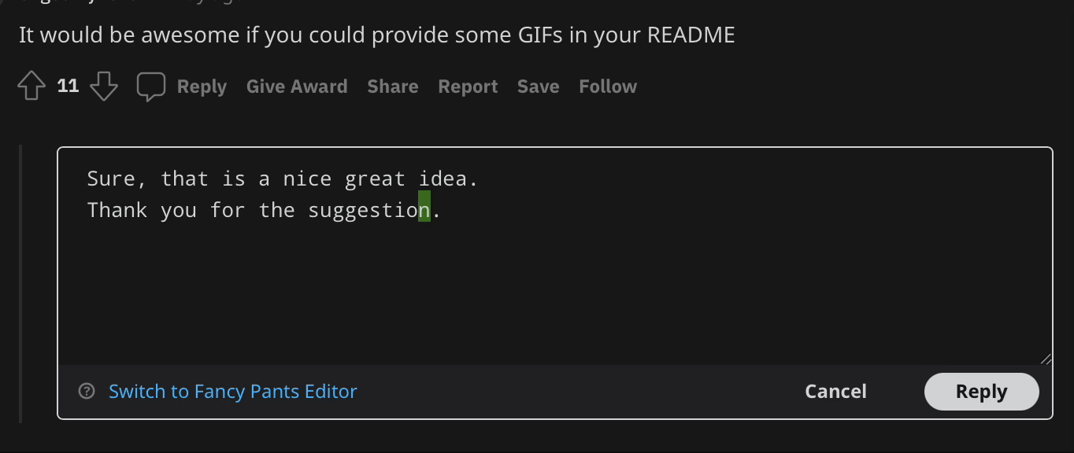Place cursor on the word "great"
The height and width of the screenshot is (453, 1074).
pyautogui.click(x=375, y=179)
